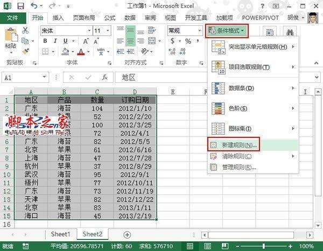This screenshot has width=323, height=251.
Task: Open the number format dropdown 常规
Action: [x=200, y=31]
